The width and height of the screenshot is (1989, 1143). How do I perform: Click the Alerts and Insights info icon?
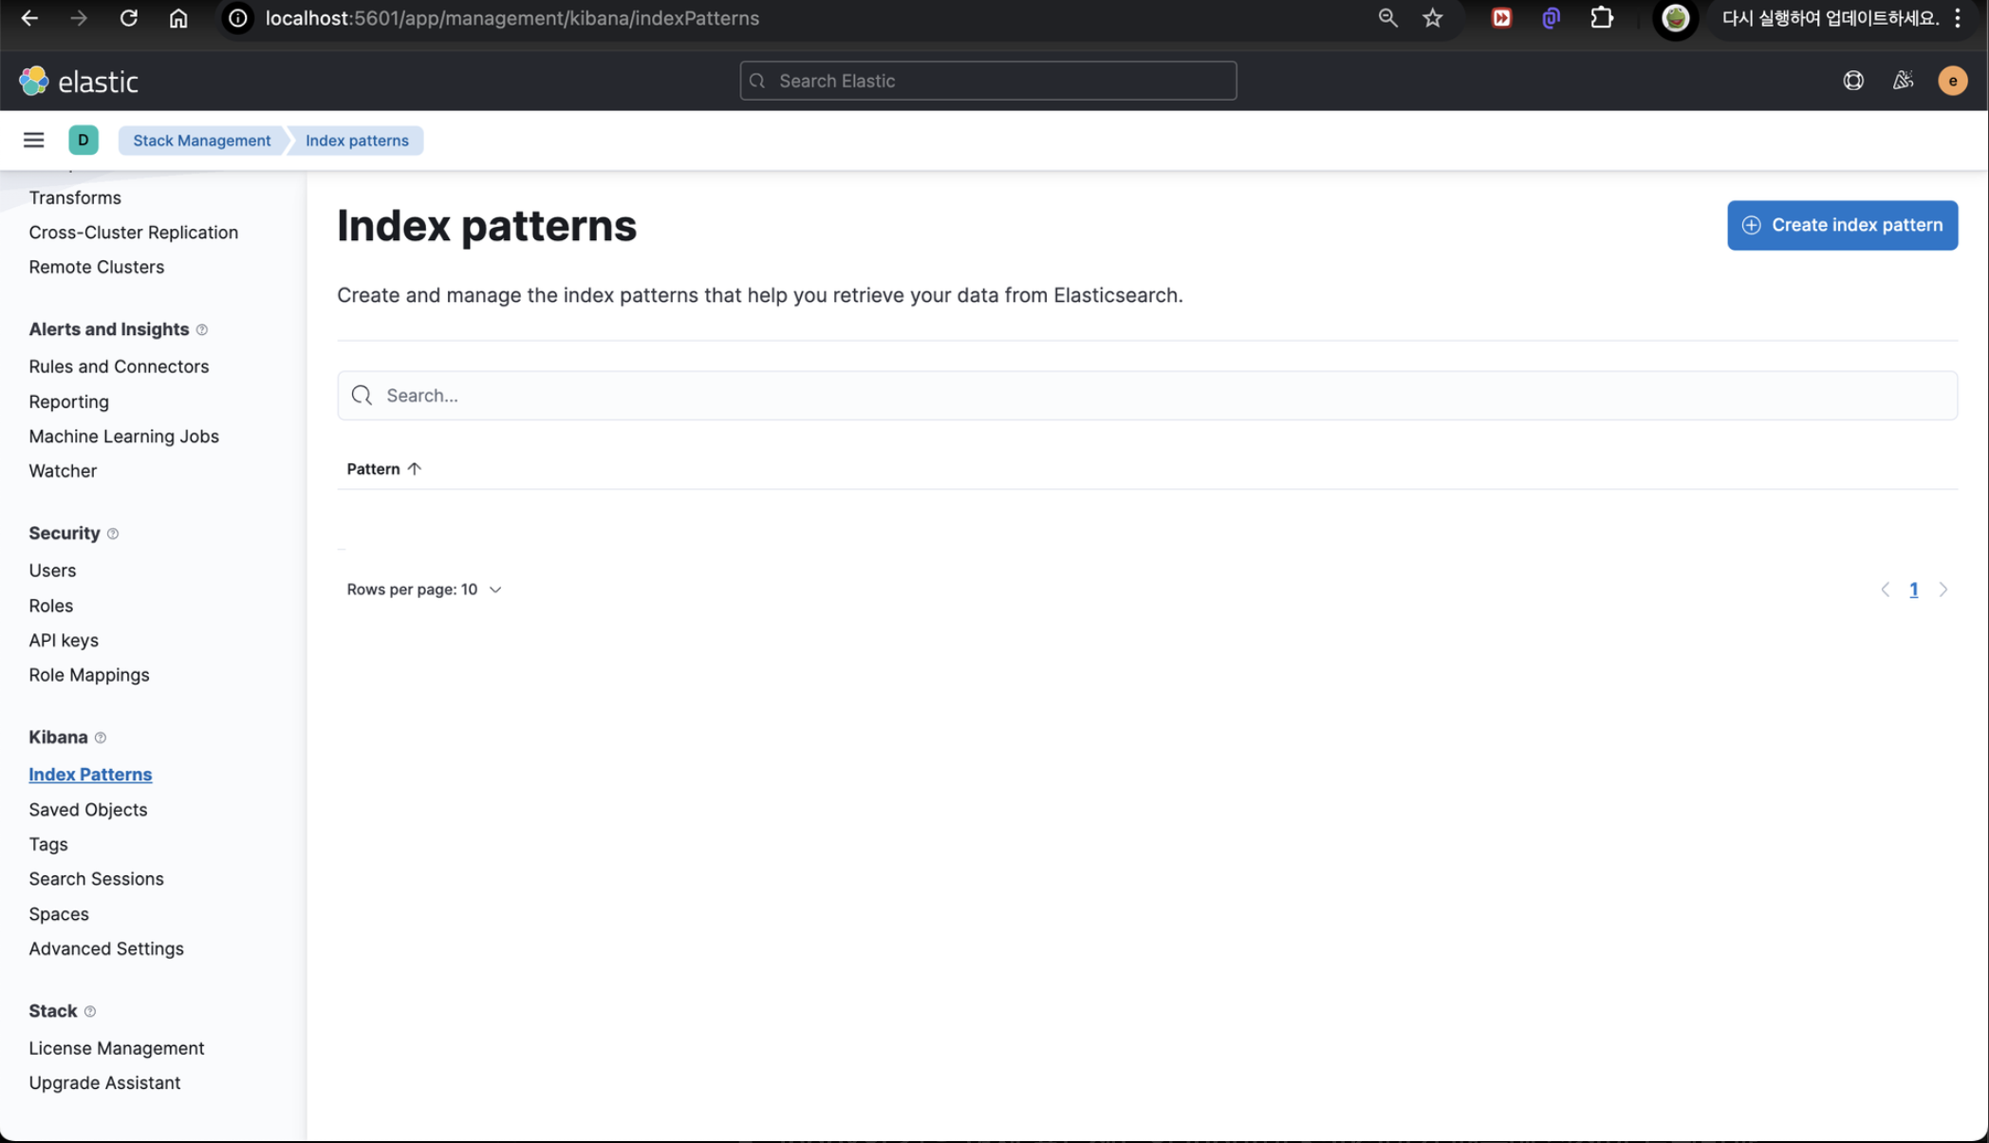click(x=202, y=329)
